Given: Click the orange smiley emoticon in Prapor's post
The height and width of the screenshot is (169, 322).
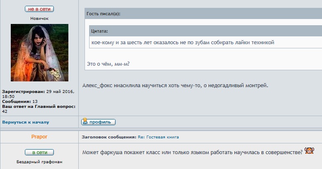Looking at the screenshot, I should 309,151.
